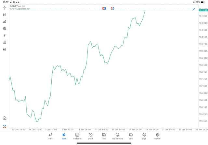Click the EURJPYm H4 symbol title
The width and height of the screenshot is (208, 145).
[17, 6]
